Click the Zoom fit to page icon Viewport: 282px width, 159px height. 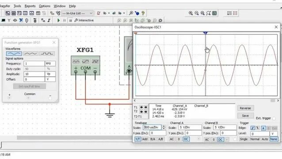209,13
